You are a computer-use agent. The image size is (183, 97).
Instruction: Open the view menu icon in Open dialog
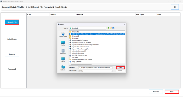tap(114, 28)
